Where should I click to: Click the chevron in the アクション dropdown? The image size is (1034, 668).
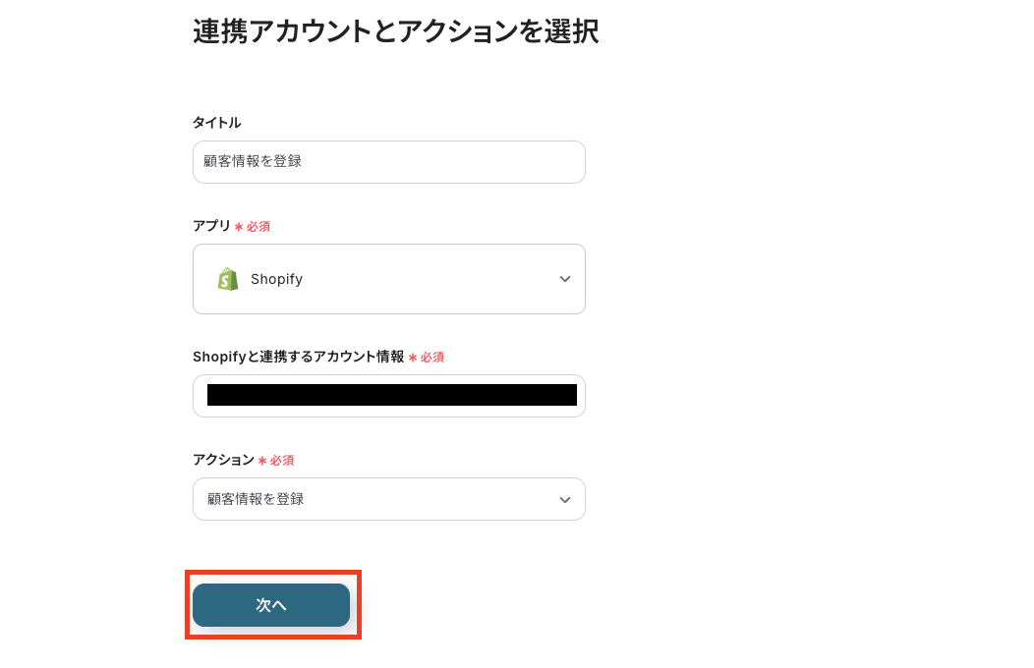pos(565,500)
